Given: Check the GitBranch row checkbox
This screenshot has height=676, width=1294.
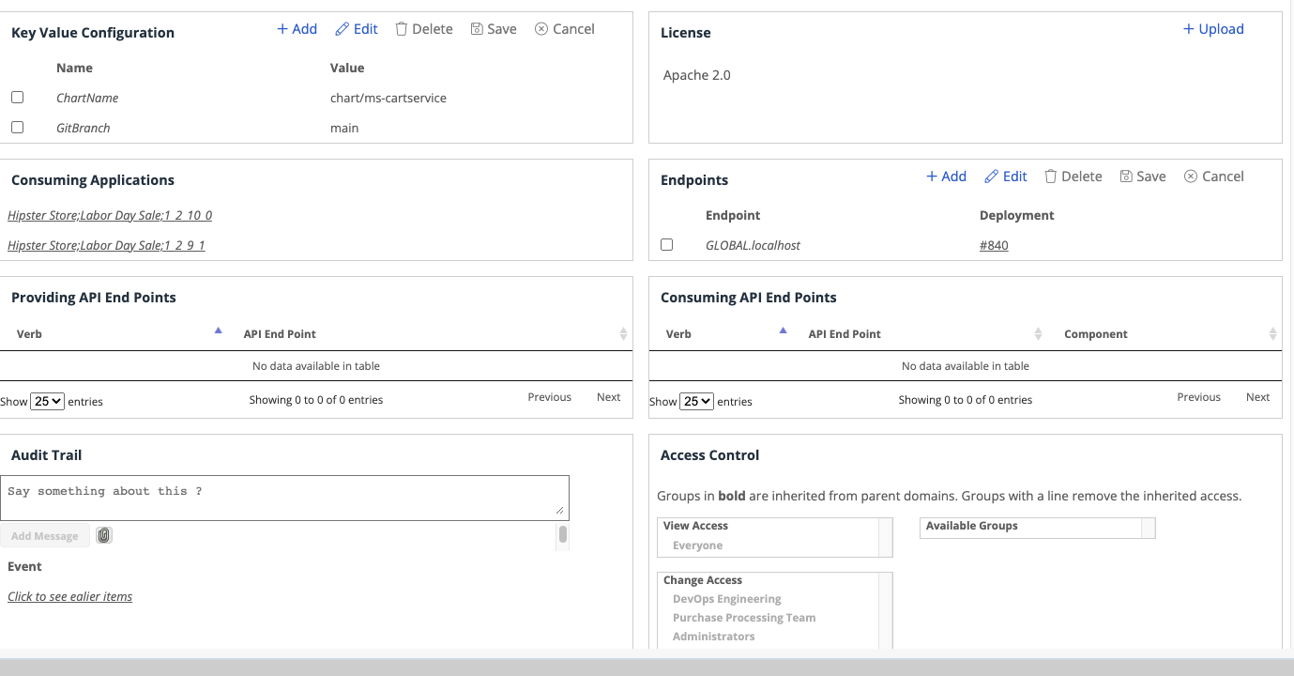Looking at the screenshot, I should 17,128.
